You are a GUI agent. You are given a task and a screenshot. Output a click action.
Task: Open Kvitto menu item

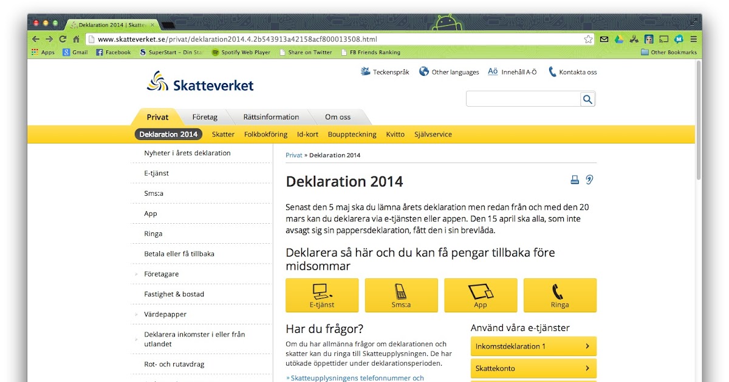pos(395,134)
